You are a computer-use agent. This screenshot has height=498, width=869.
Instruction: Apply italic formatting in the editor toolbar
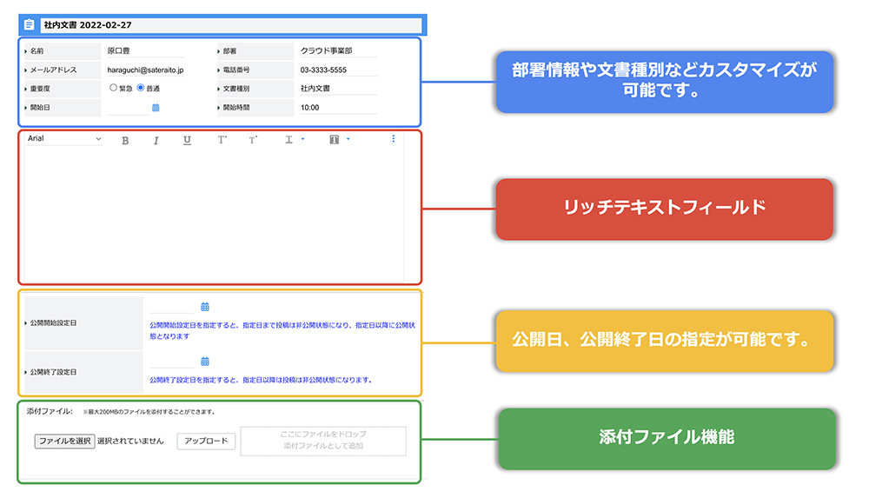point(156,141)
